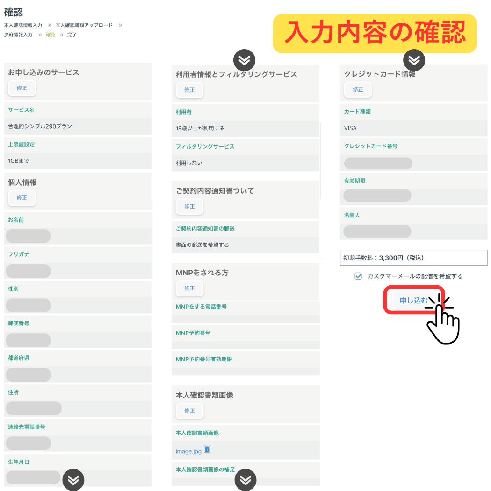Click the down-chevron at bottom of 個人情報 column
The image size is (491, 491).
pos(73,480)
